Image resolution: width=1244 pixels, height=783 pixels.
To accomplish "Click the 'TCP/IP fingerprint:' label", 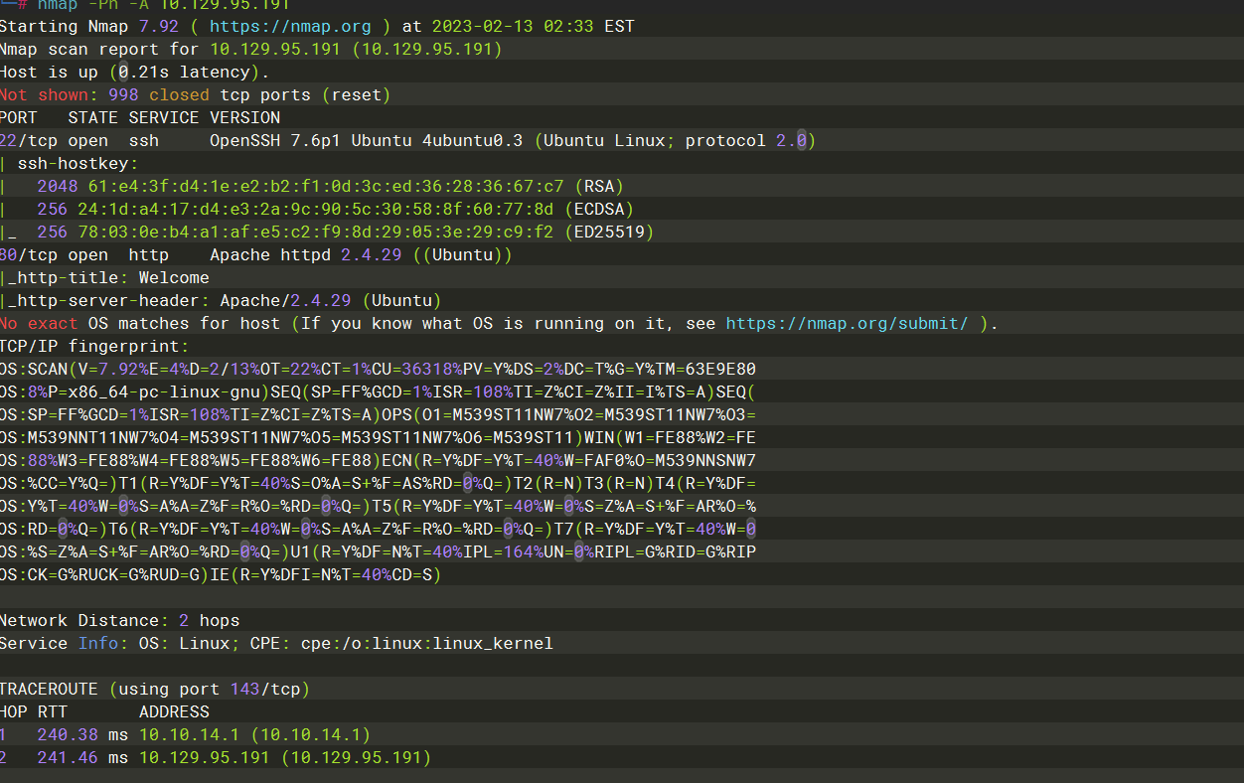I will (x=94, y=346).
